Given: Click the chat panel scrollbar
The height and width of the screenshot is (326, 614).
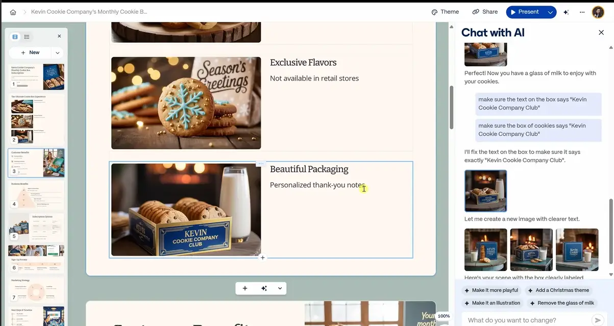Looking at the screenshot, I should [x=611, y=231].
